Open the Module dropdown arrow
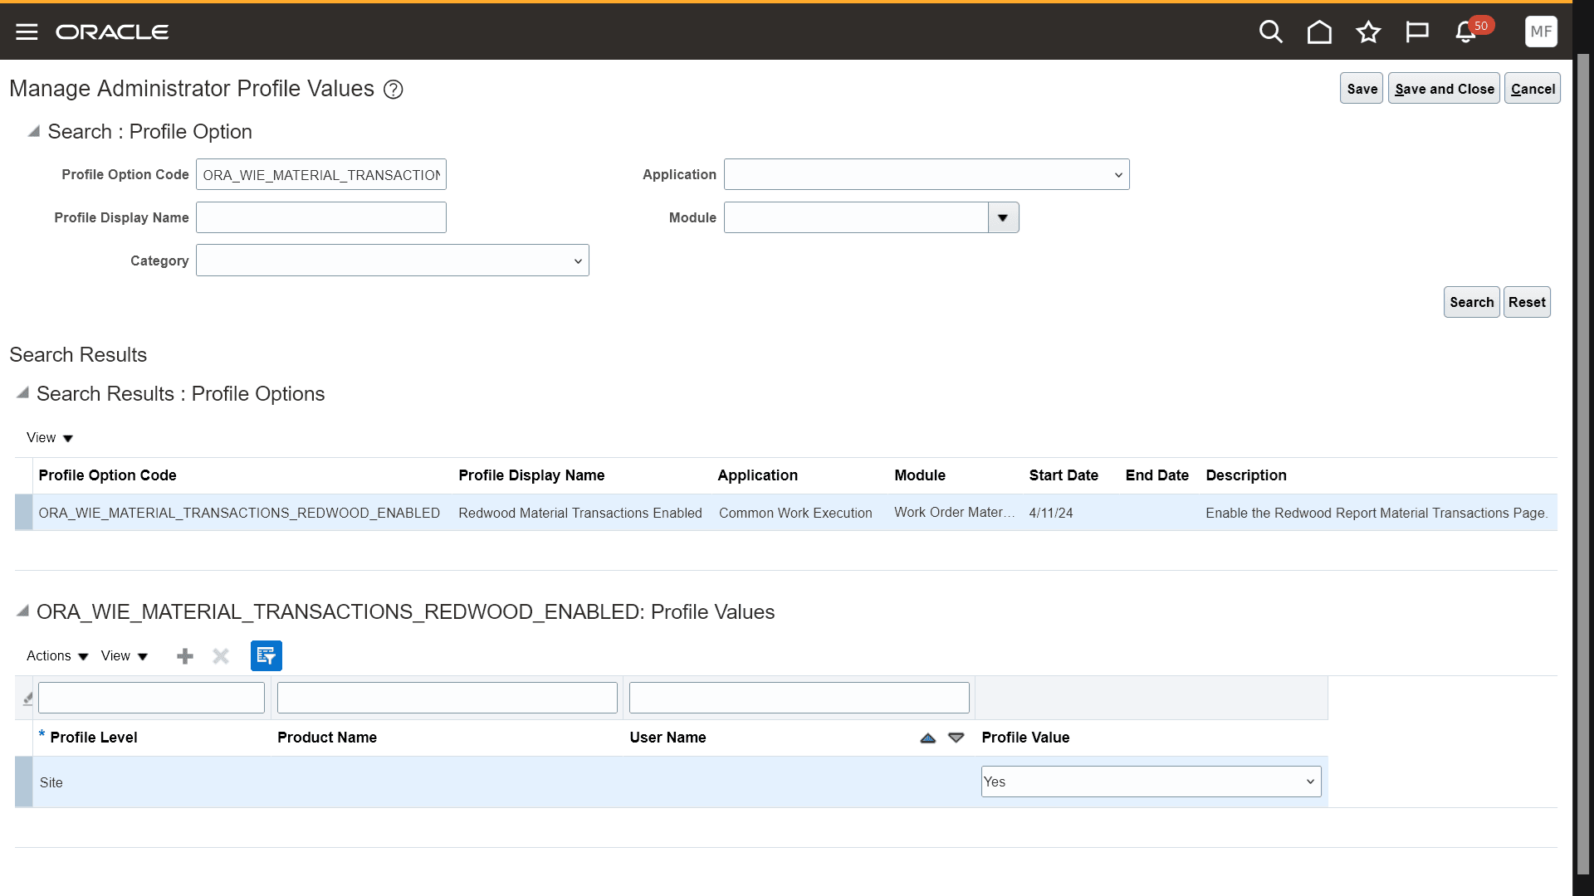Image resolution: width=1594 pixels, height=896 pixels. pos(1003,217)
